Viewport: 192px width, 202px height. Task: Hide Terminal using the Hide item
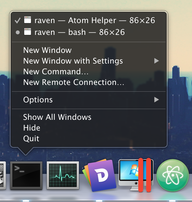pyautogui.click(x=32, y=128)
